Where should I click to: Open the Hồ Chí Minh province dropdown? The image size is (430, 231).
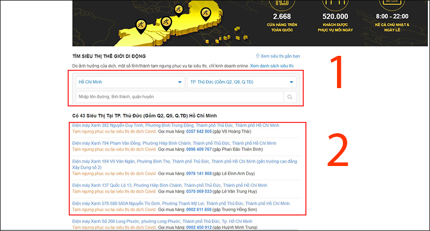[x=130, y=82]
